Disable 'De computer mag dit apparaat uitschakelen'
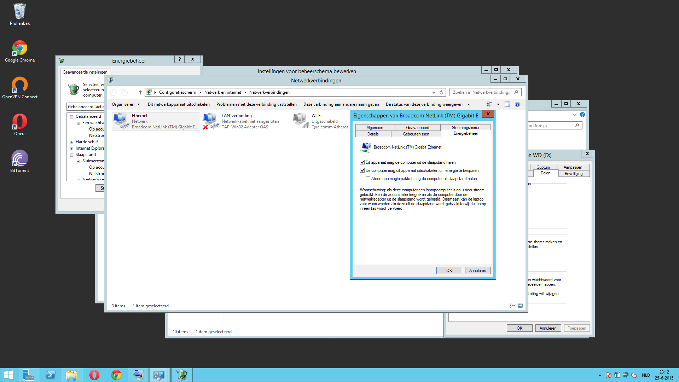 (362, 170)
